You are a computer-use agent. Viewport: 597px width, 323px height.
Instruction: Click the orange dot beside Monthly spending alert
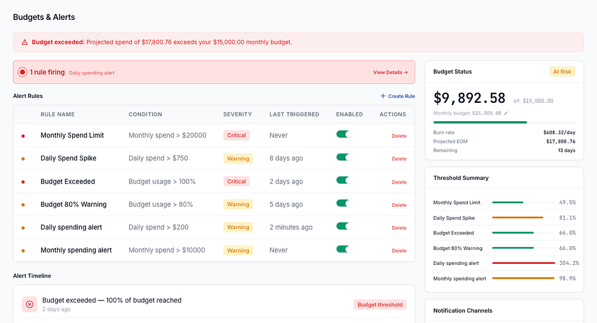23,251
